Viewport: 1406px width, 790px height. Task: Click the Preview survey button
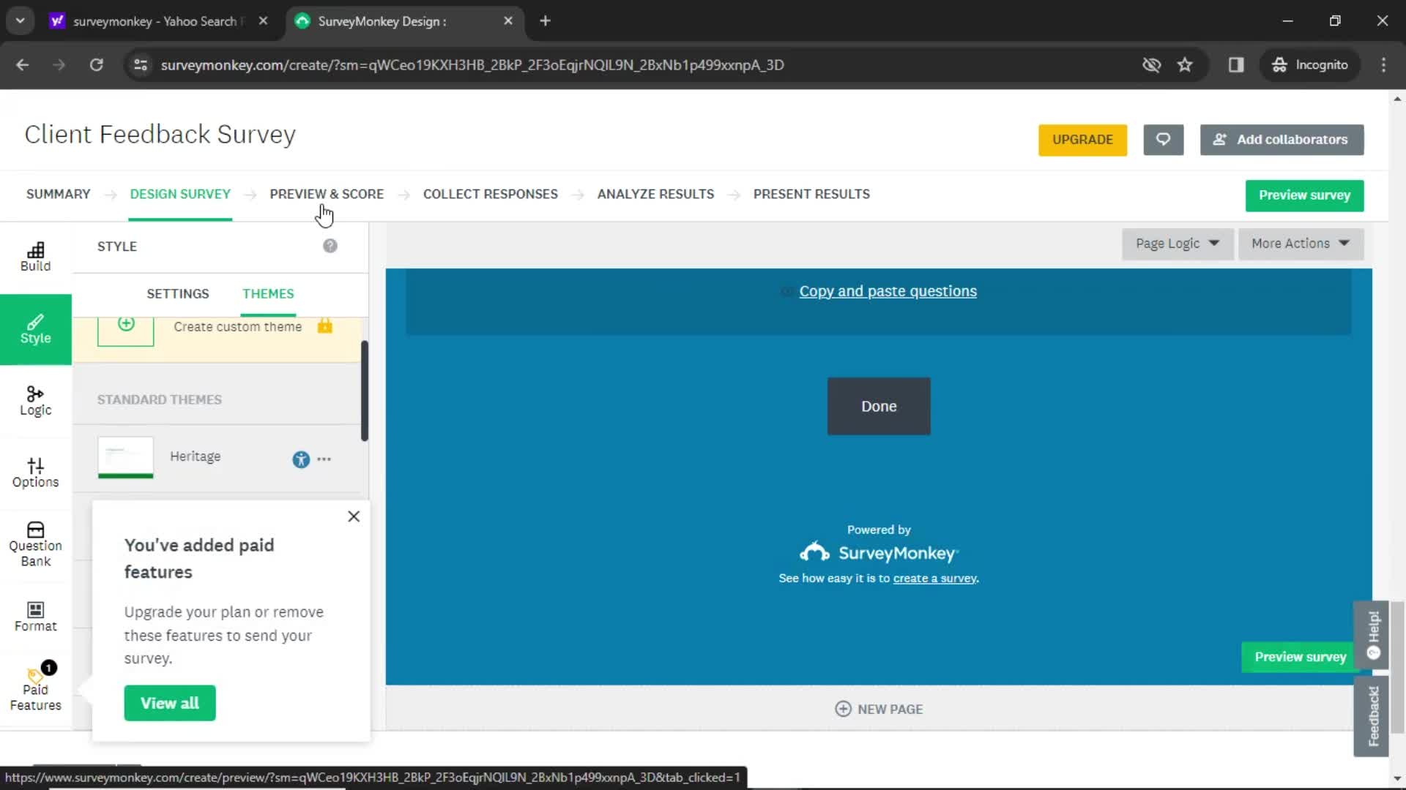coord(1303,194)
